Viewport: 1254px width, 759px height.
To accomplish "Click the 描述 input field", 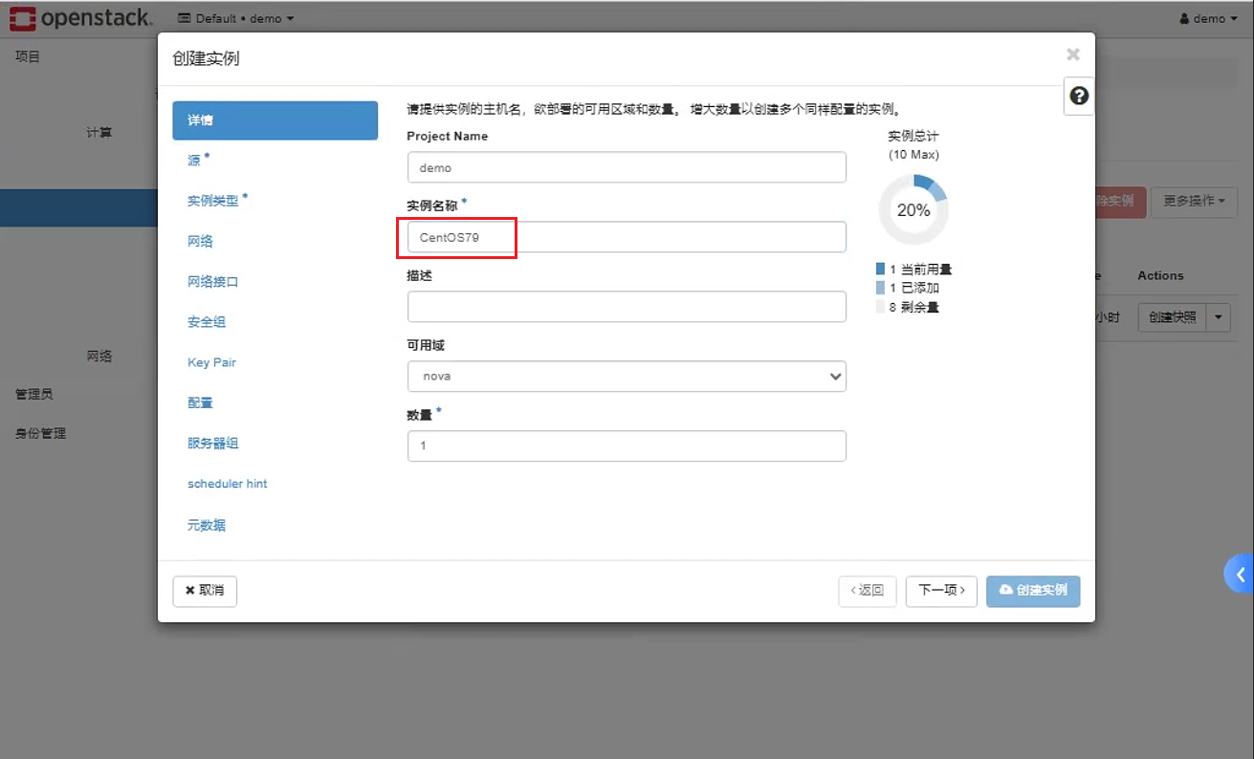I will click(x=627, y=307).
